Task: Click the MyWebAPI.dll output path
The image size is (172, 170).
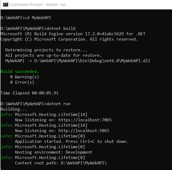Action: click(x=92, y=61)
